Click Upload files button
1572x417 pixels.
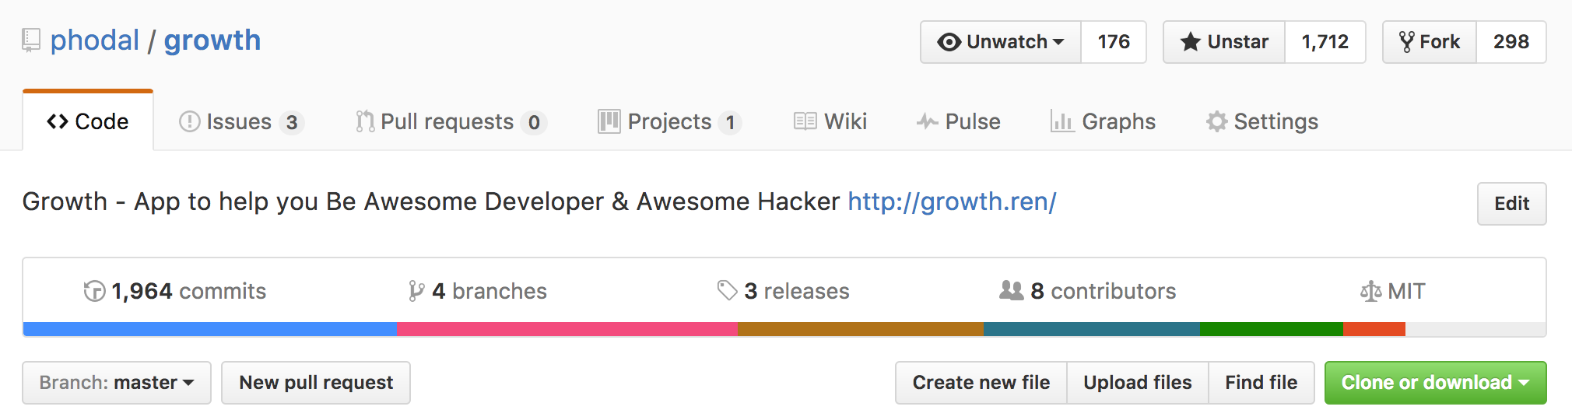click(1138, 383)
